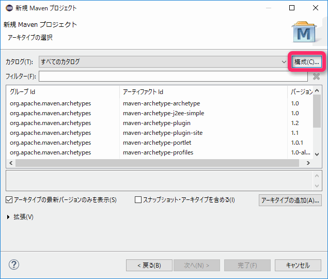Click the Eclipse icon in title bar
The image size is (328, 279).
[x=9, y=8]
